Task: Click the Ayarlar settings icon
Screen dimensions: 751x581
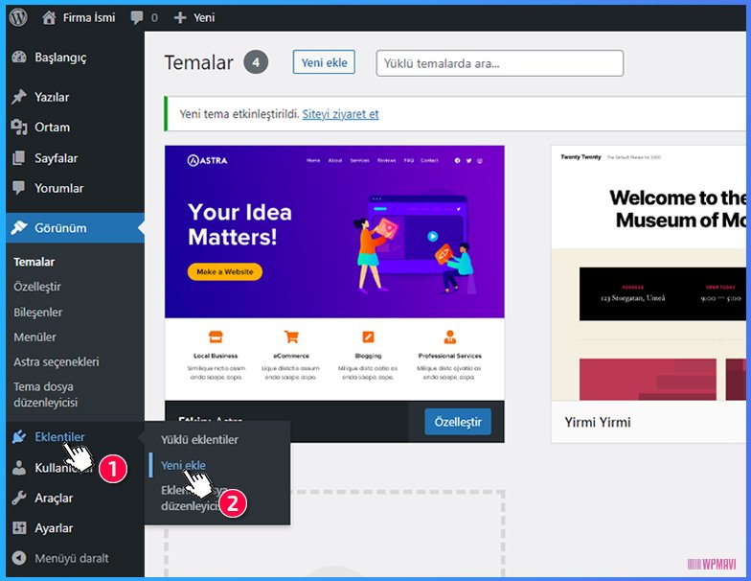Action: [19, 527]
